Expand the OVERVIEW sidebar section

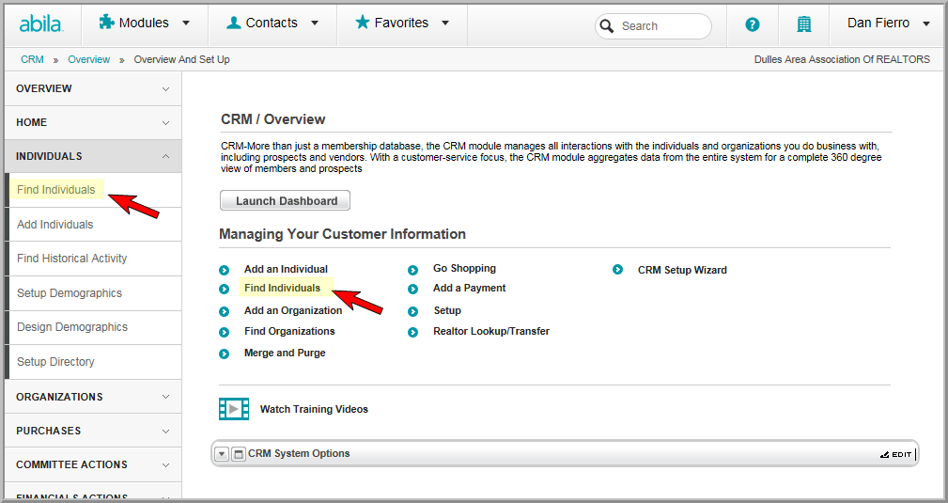pos(93,88)
